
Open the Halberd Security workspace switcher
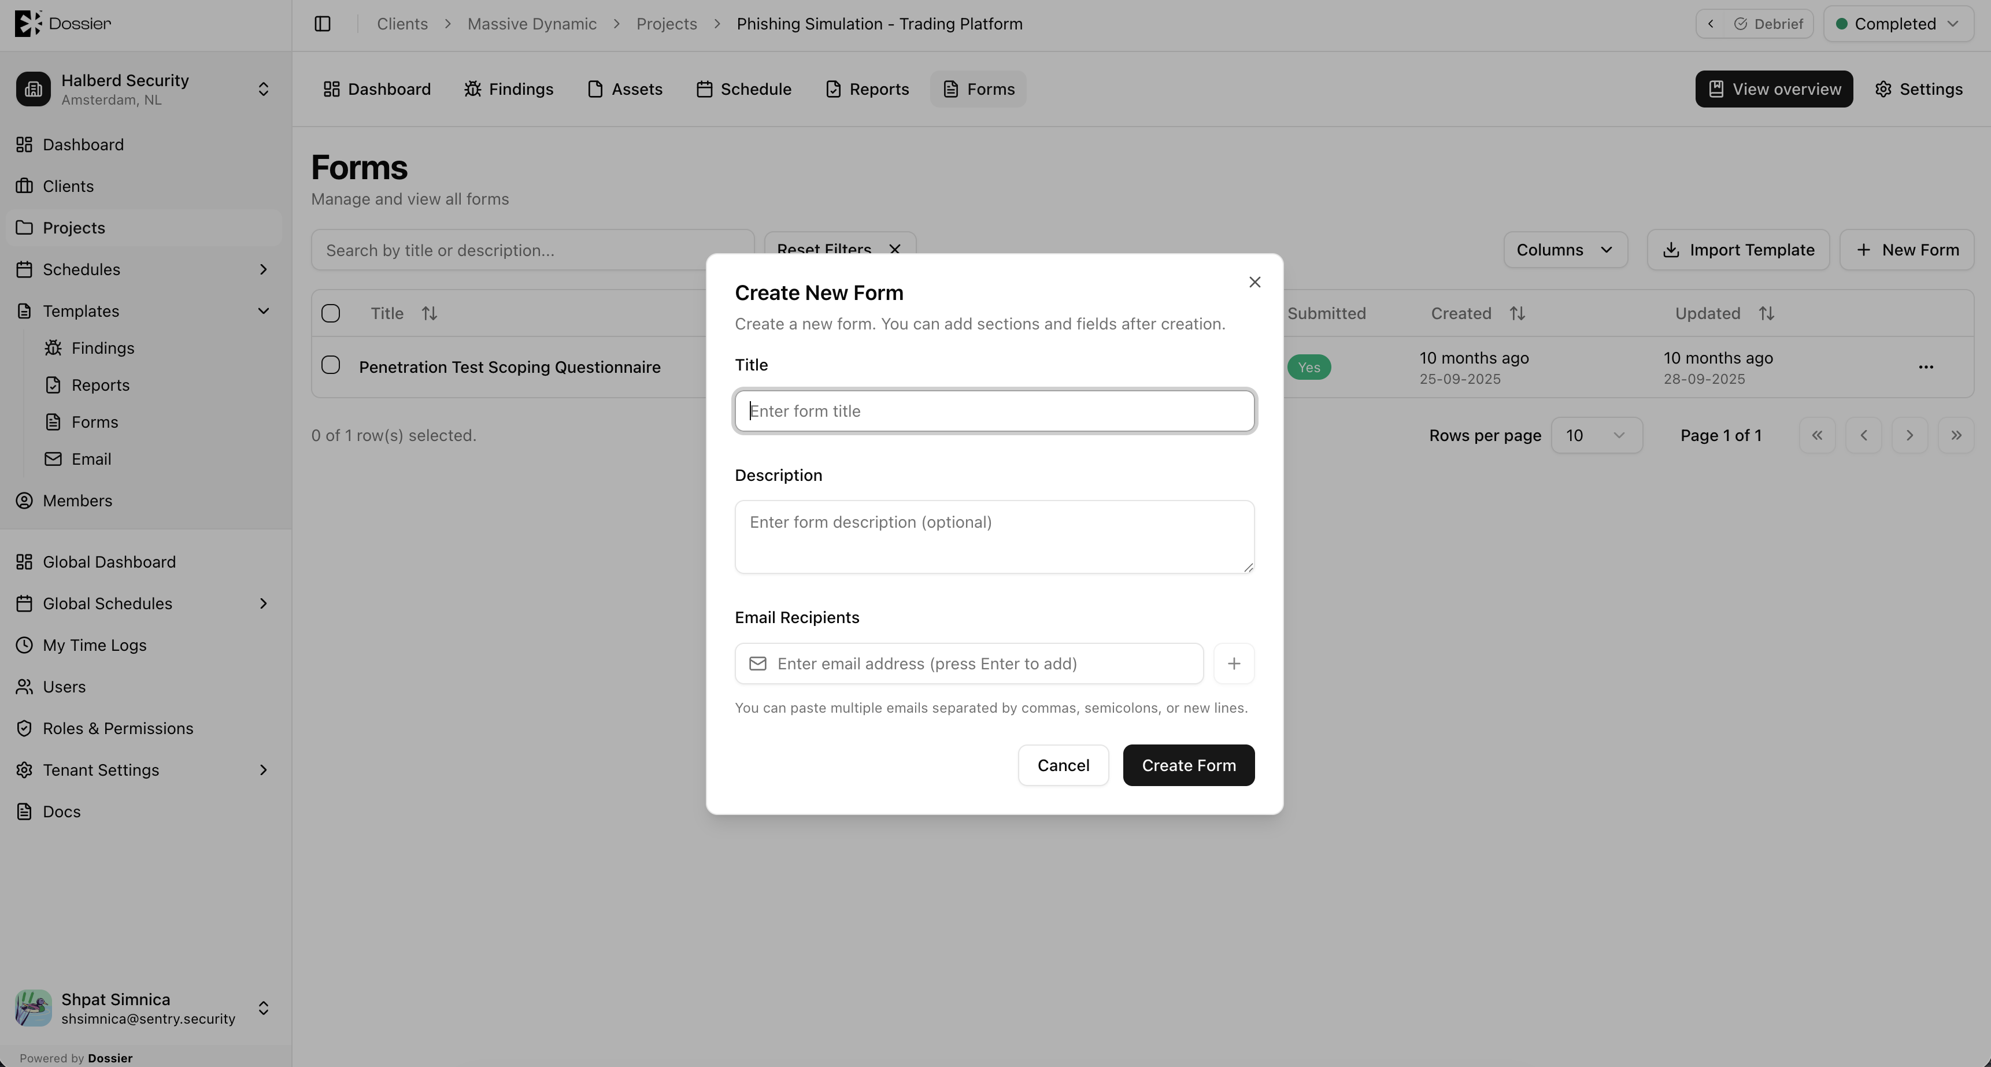[x=145, y=89]
